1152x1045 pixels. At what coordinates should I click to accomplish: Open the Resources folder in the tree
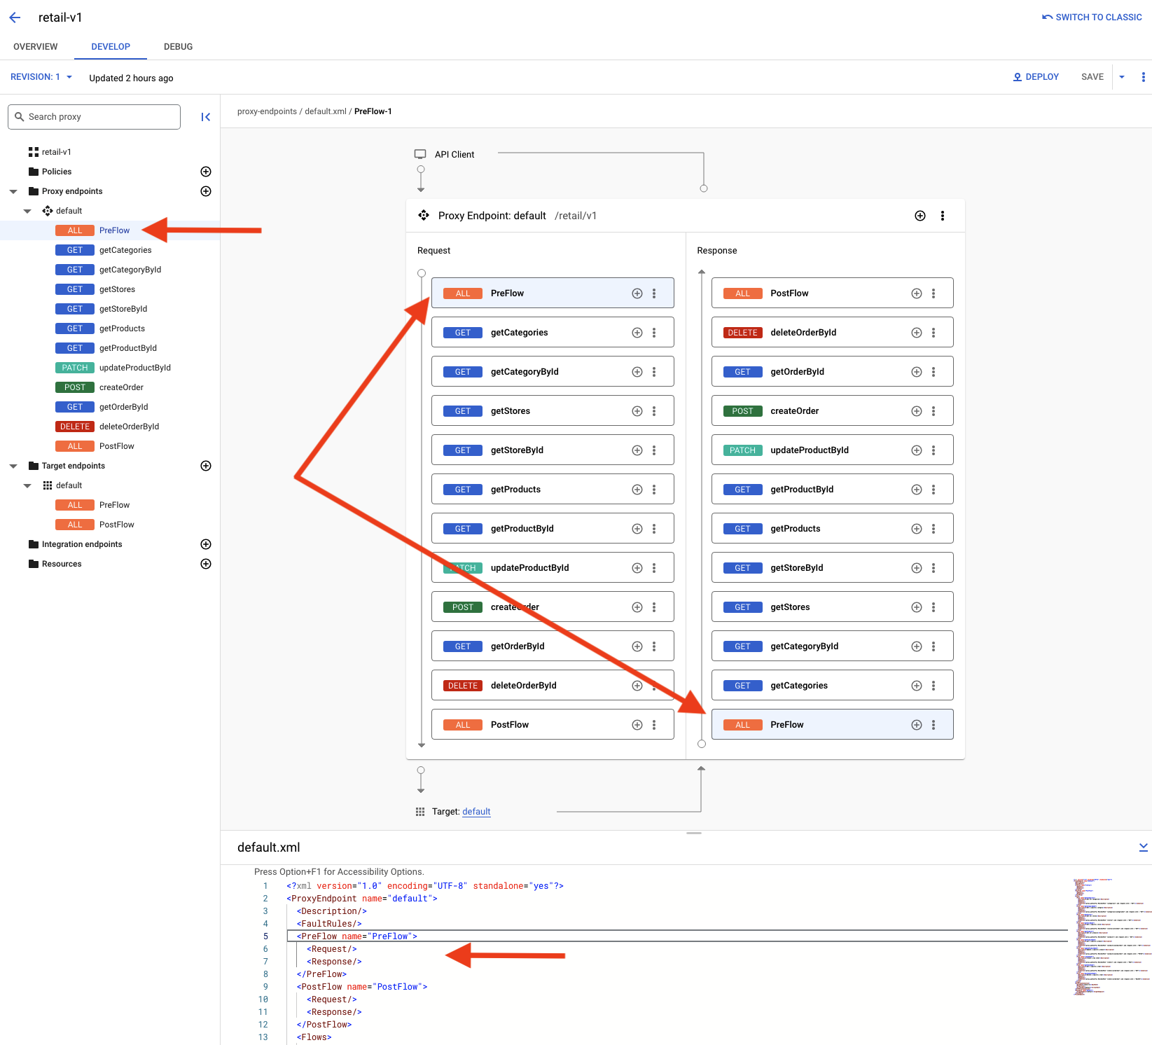click(x=62, y=564)
